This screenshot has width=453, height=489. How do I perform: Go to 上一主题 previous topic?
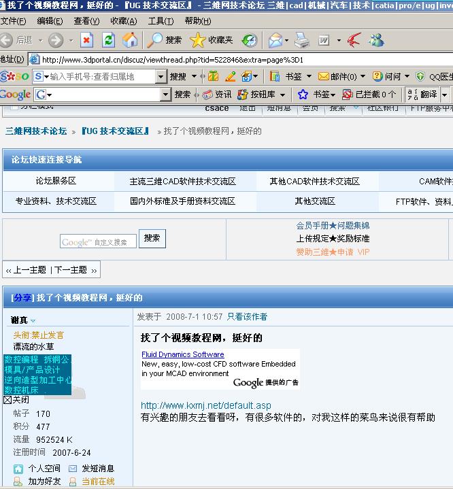(30, 270)
